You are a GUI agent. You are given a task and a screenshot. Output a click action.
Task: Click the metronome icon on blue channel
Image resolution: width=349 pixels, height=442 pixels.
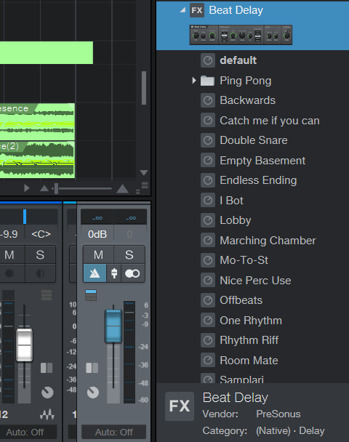pyautogui.click(x=95, y=273)
